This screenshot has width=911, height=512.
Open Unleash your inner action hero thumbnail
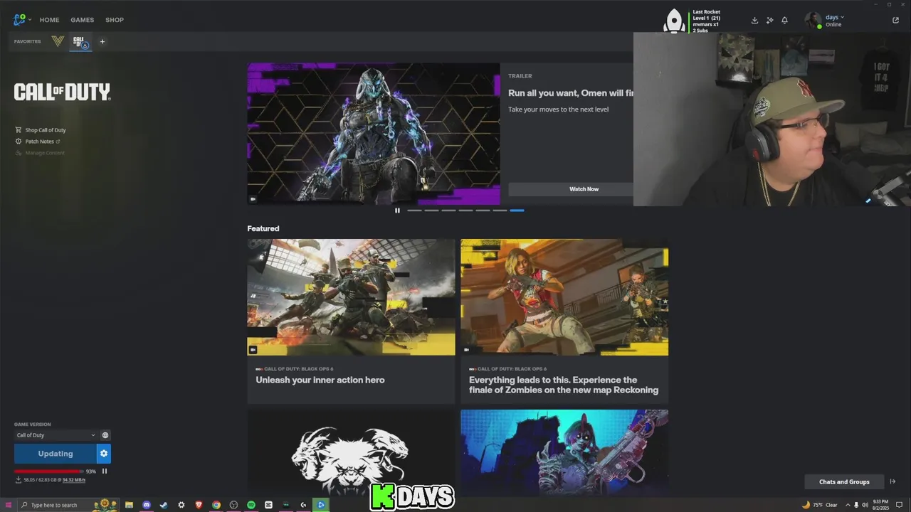point(351,297)
